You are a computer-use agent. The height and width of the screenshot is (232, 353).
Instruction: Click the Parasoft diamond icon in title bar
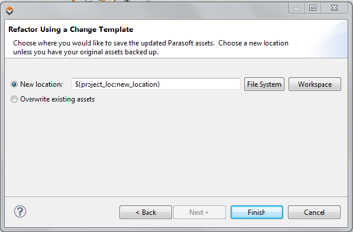coord(9,11)
